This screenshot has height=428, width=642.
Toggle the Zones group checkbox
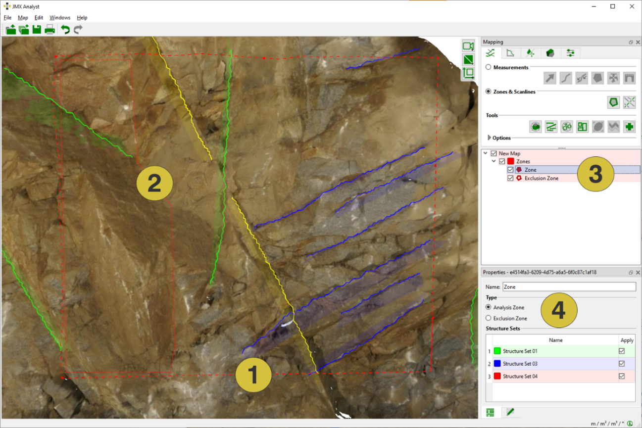click(x=502, y=161)
